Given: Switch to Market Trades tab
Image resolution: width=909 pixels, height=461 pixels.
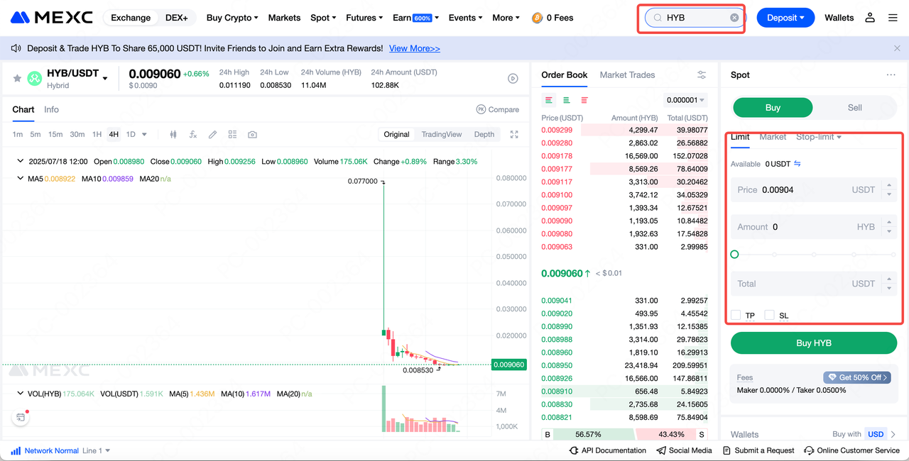Looking at the screenshot, I should pyautogui.click(x=627, y=74).
